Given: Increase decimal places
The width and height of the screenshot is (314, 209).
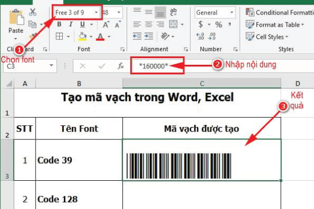Looking at the screenshot, I should click(x=200, y=37).
